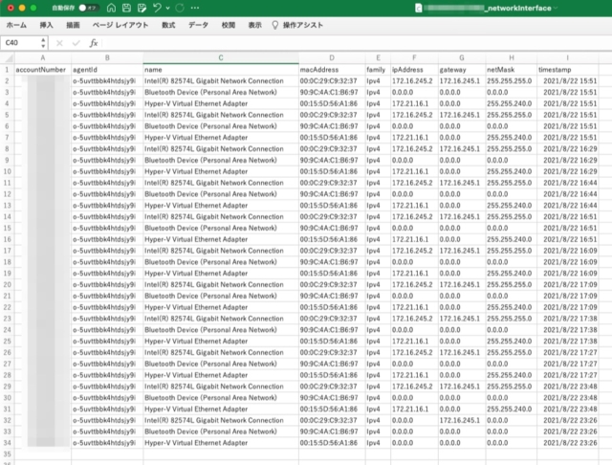Select column D header

pyautogui.click(x=332, y=57)
